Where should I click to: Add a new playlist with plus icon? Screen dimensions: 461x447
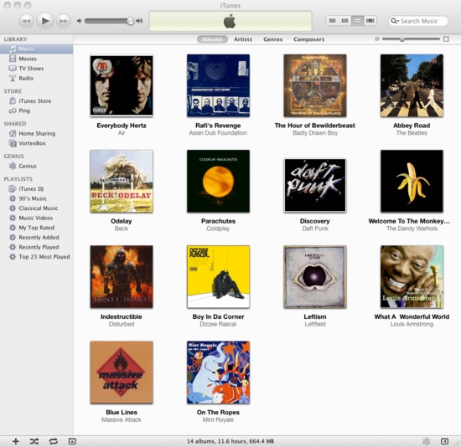pyautogui.click(x=16, y=441)
